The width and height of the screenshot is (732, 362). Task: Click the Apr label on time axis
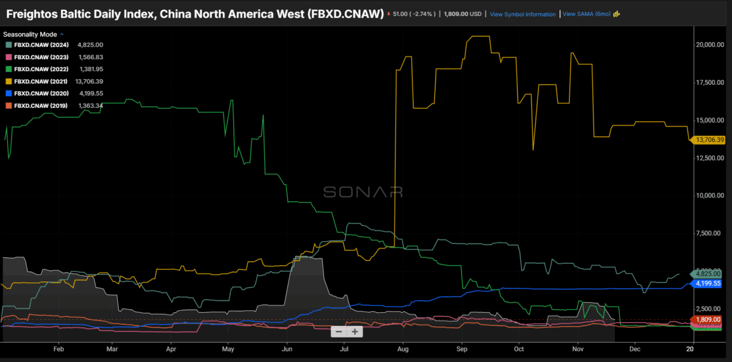(171, 350)
